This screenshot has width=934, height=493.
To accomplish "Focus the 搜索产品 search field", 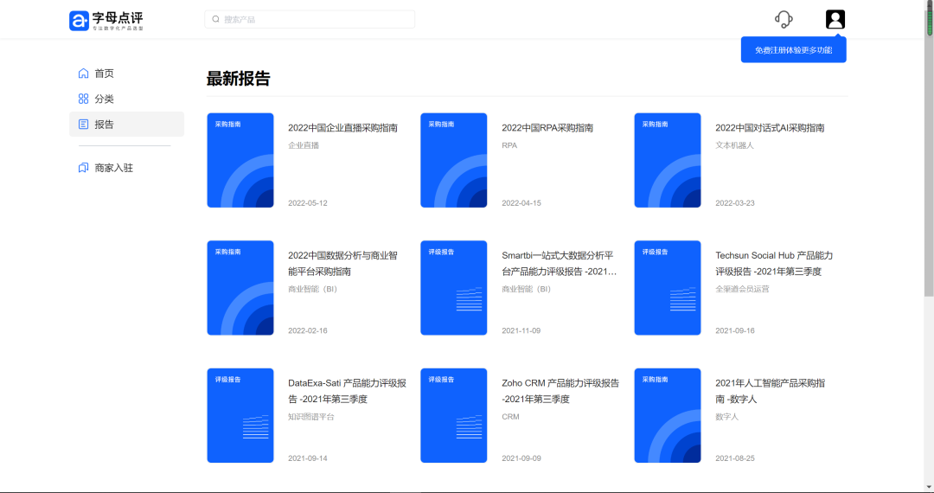I will [x=310, y=19].
